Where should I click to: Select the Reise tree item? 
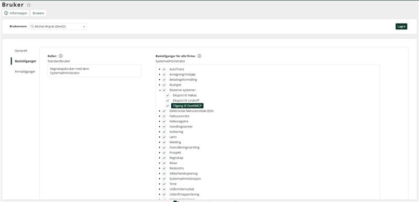point(173,163)
